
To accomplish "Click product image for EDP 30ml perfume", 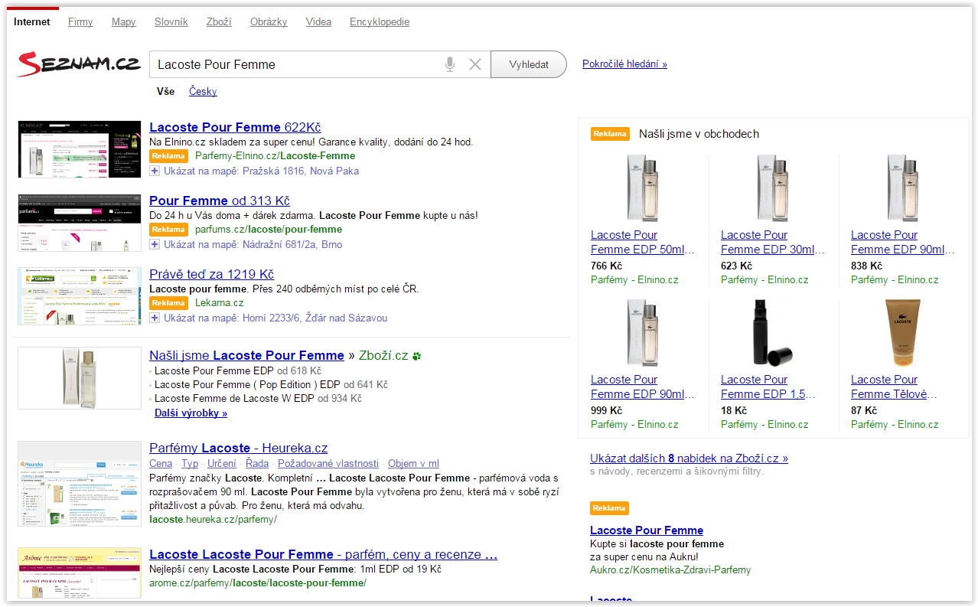I will click(772, 188).
